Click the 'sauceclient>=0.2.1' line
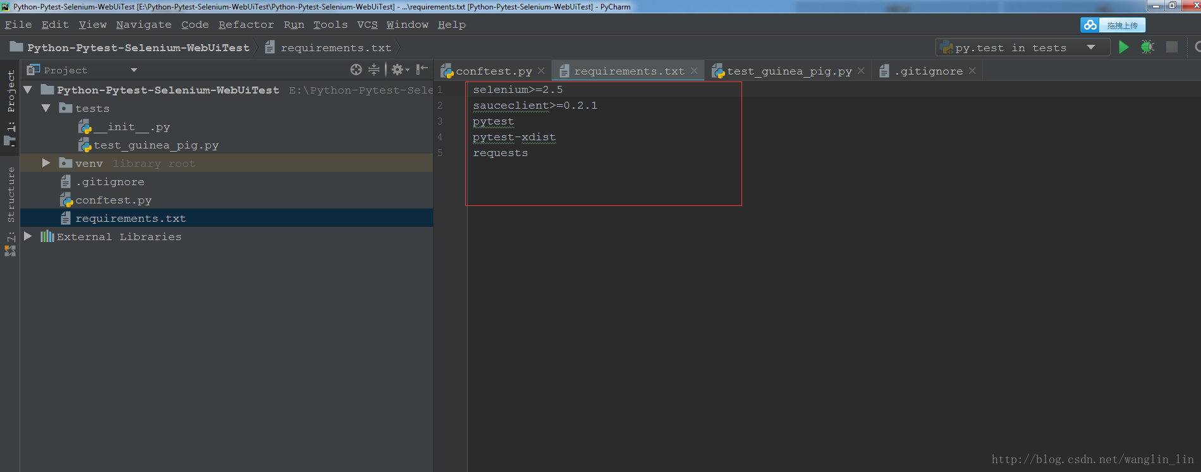Screen dimensions: 1201x472 pyautogui.click(x=535, y=106)
